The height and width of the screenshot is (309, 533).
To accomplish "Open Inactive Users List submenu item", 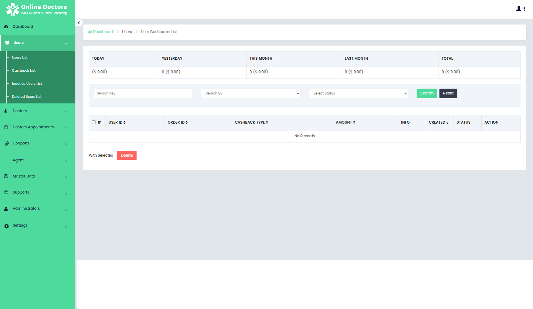I will 27,84.
